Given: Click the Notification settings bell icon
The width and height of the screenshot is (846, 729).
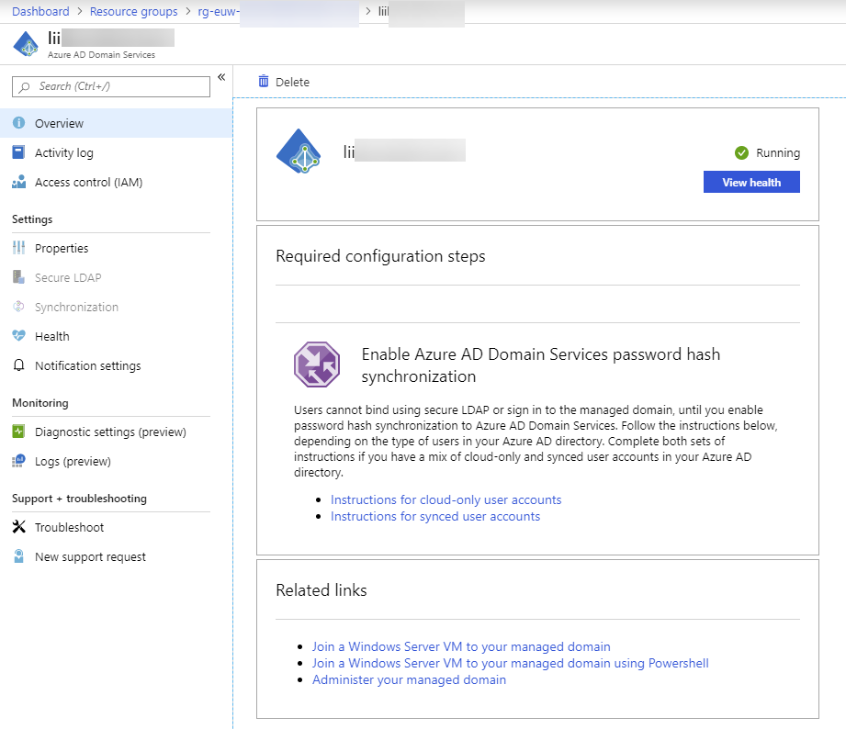Looking at the screenshot, I should (19, 365).
